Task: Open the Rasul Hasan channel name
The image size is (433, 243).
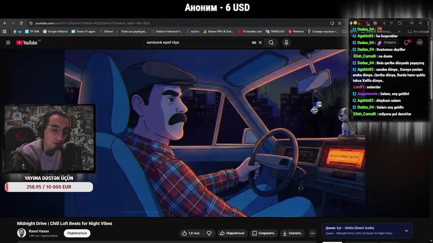Action: click(39, 231)
